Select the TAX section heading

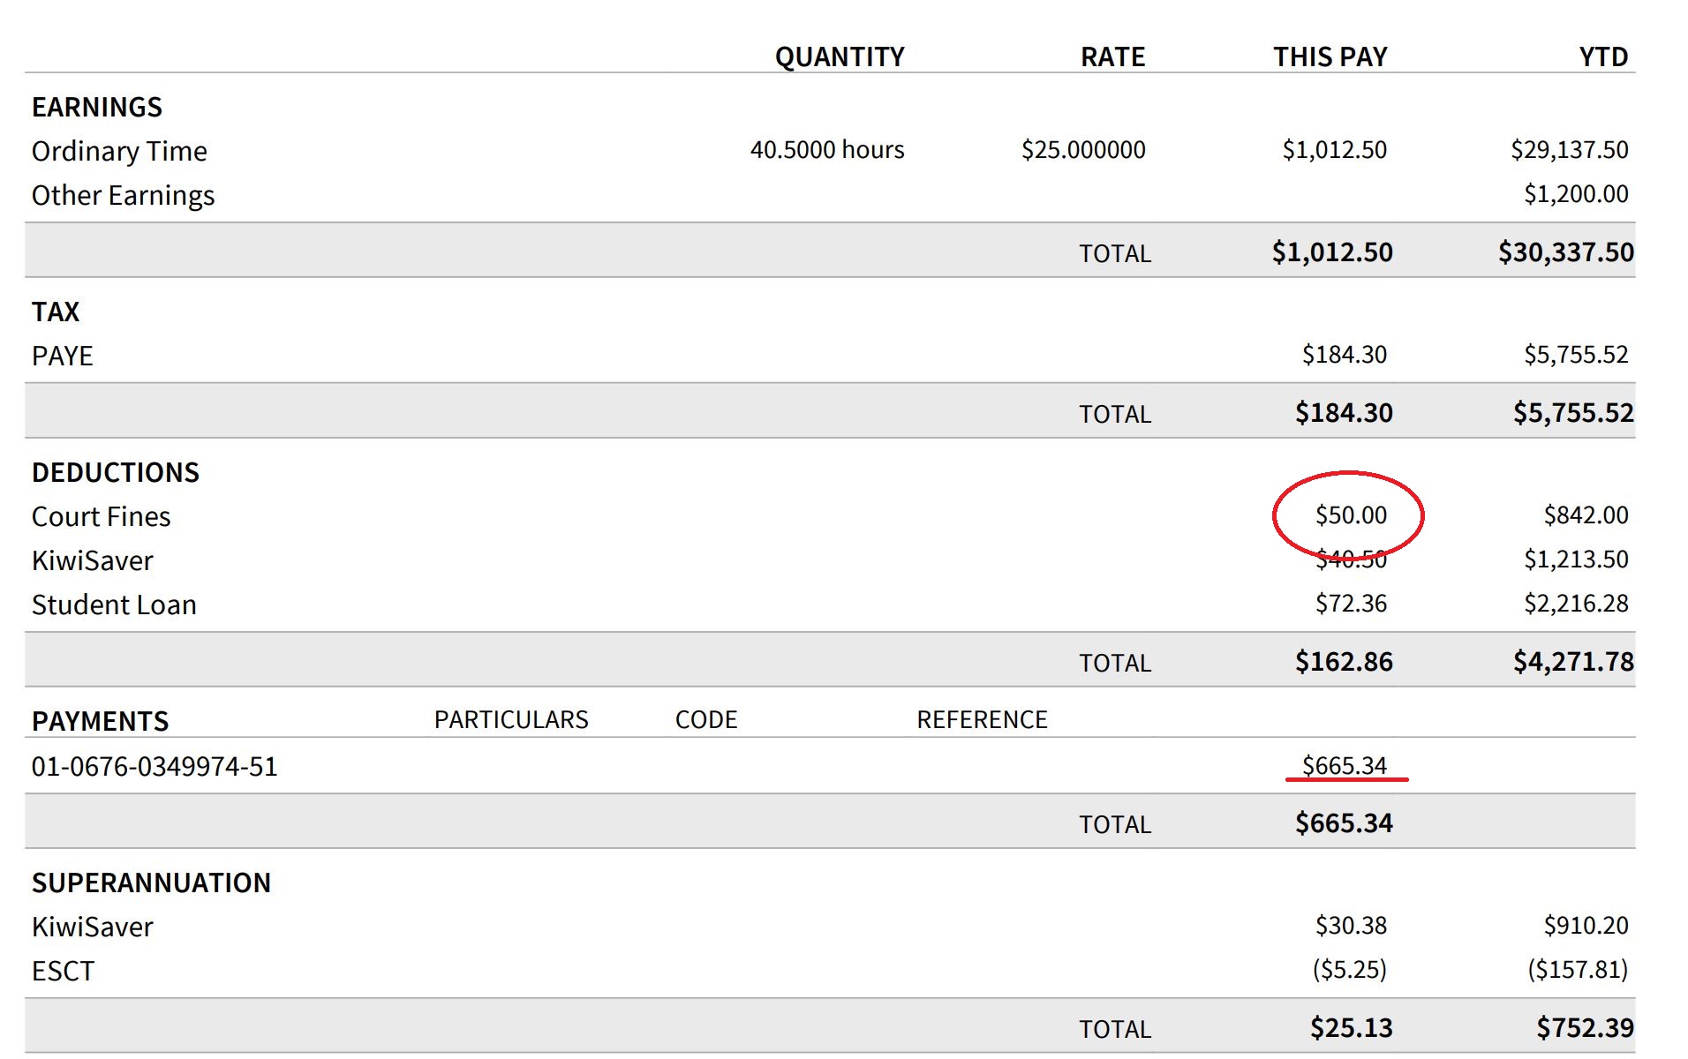[56, 312]
